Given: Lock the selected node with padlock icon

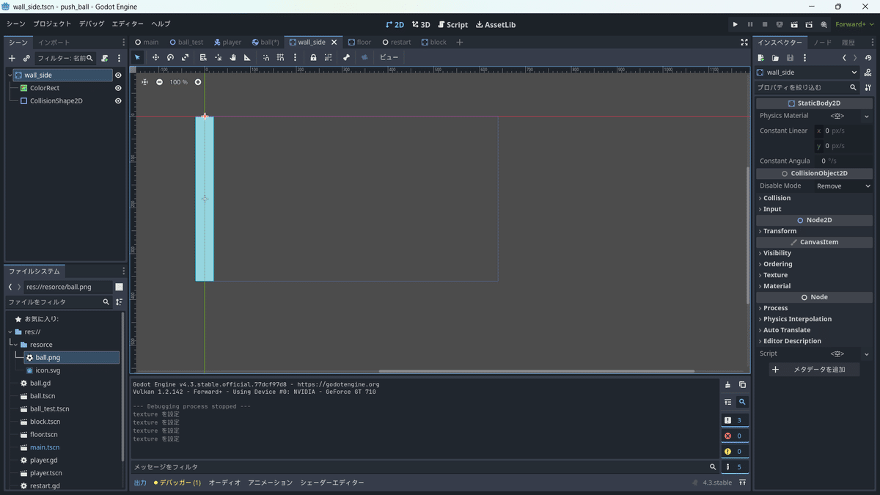Looking at the screenshot, I should 313,57.
